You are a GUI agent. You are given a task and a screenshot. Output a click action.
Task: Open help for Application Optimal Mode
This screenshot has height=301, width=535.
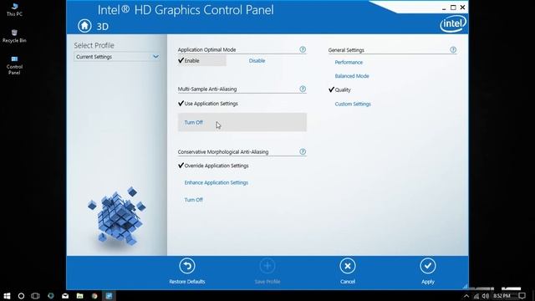coord(303,49)
